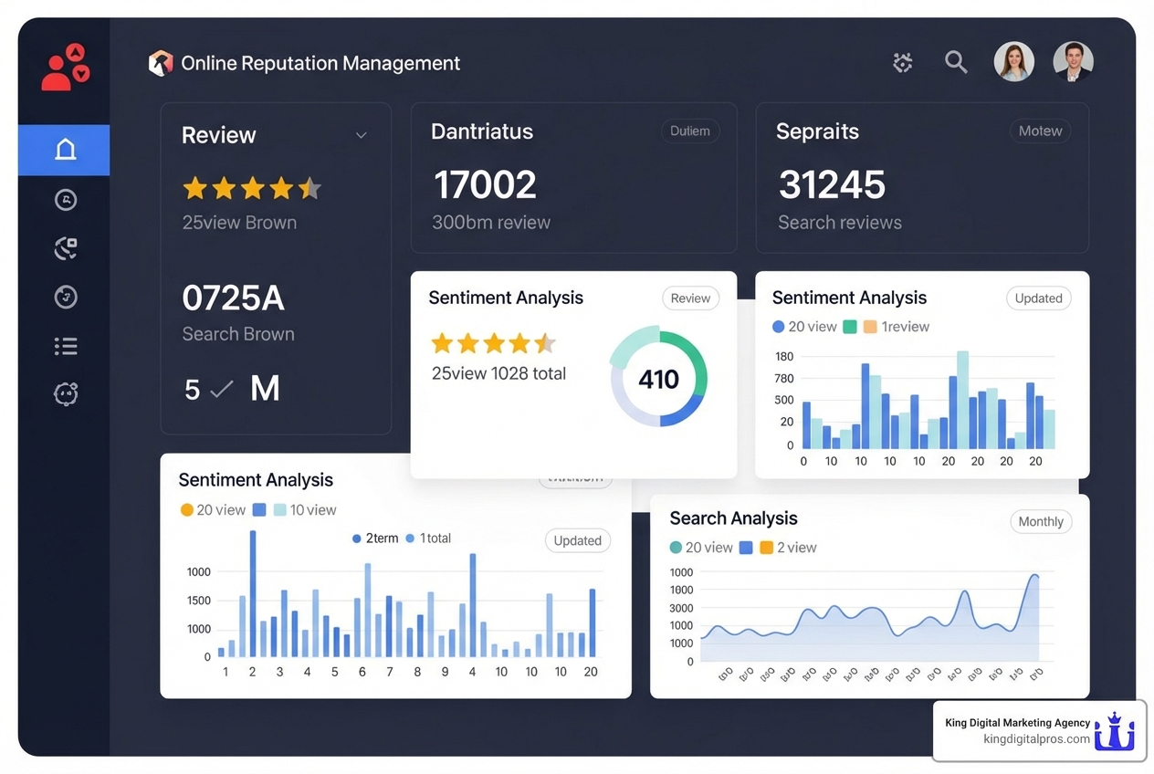Click the settings gear icon in the top bar
Image resolution: width=1154 pixels, height=774 pixels.
click(902, 63)
